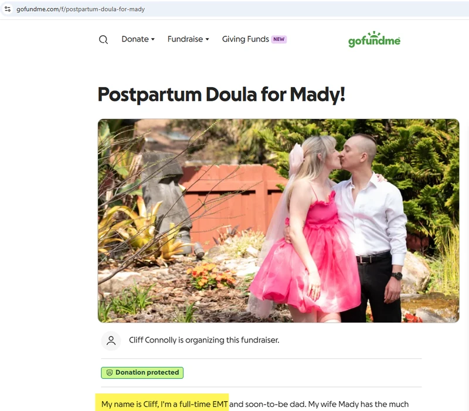Click the arrow next to Donate
This screenshot has height=411, width=469.
click(153, 39)
